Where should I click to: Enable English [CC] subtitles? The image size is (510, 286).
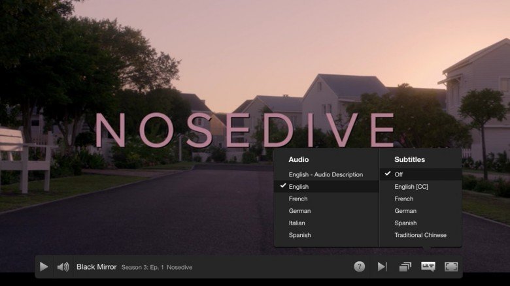coord(420,187)
